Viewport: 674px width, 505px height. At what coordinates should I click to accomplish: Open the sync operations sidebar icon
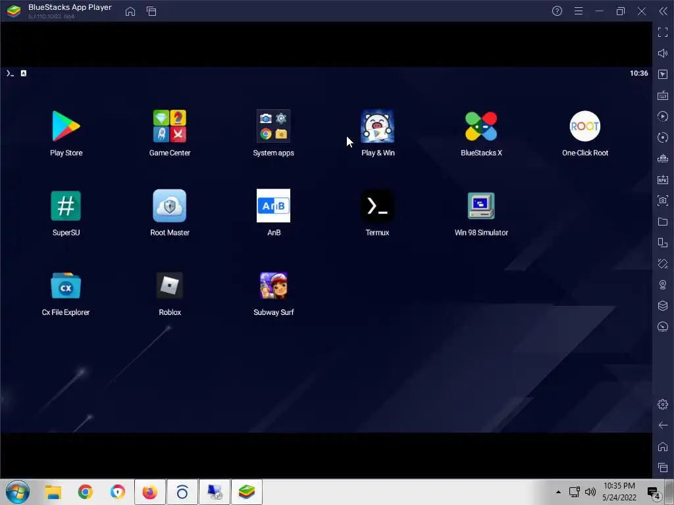(663, 137)
